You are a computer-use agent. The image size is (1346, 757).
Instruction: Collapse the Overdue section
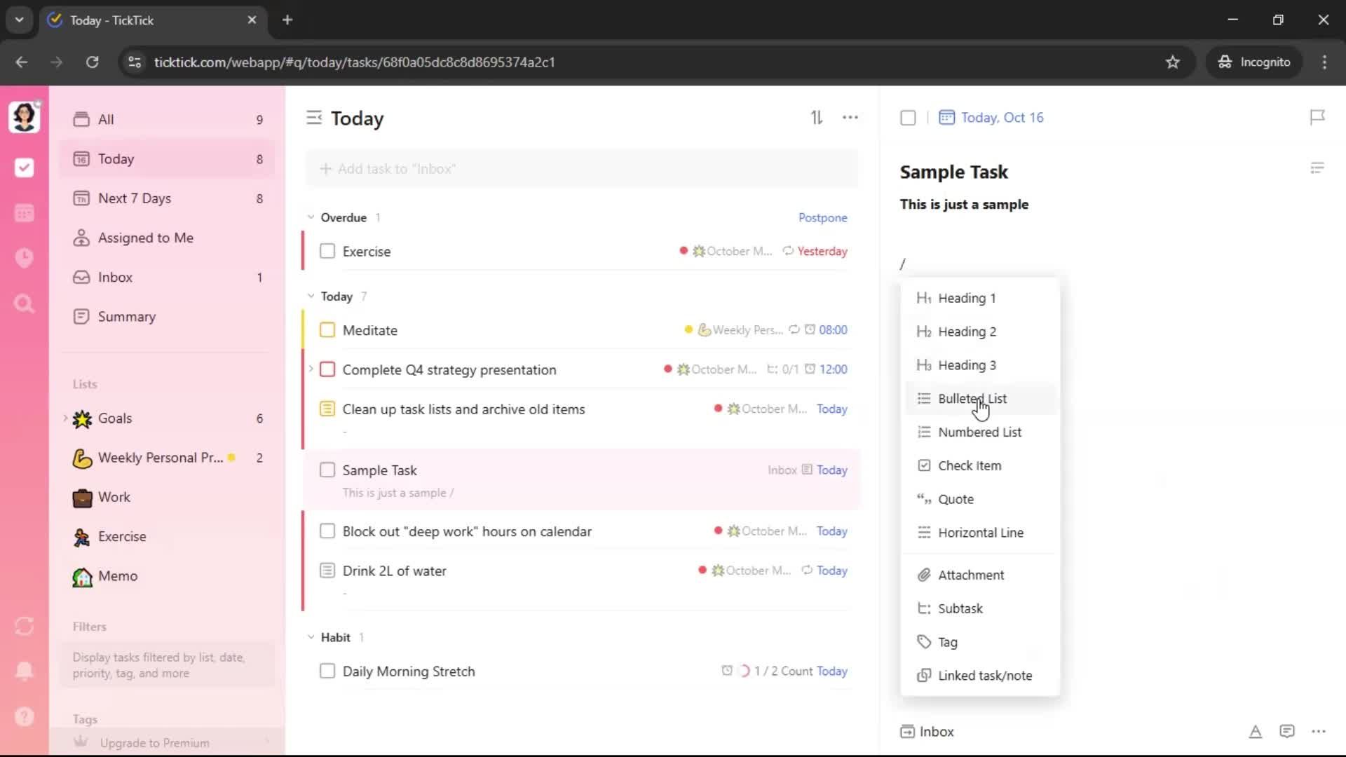point(311,217)
